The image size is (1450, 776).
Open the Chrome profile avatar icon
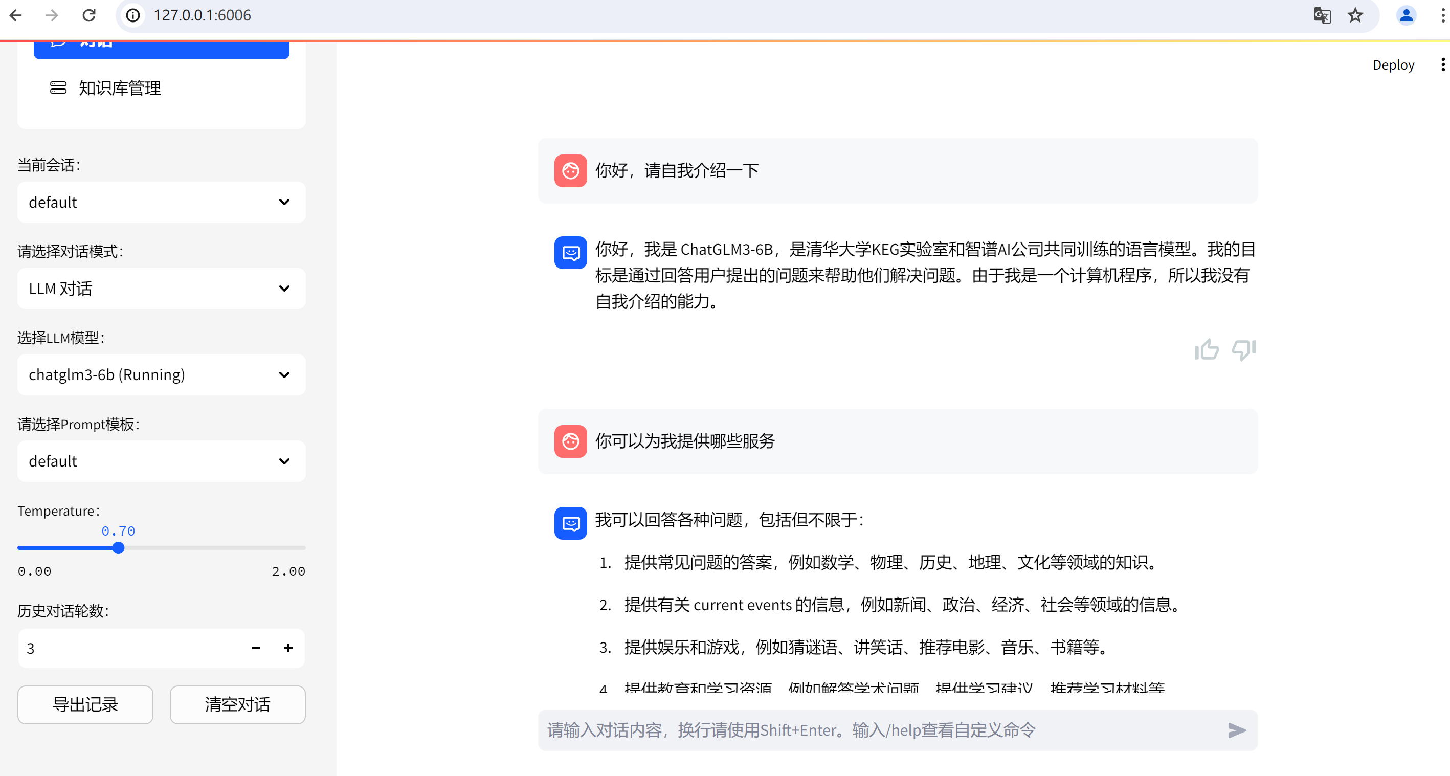point(1406,15)
